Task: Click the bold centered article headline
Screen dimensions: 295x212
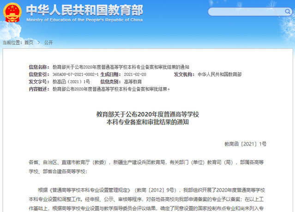Action: tap(147, 118)
